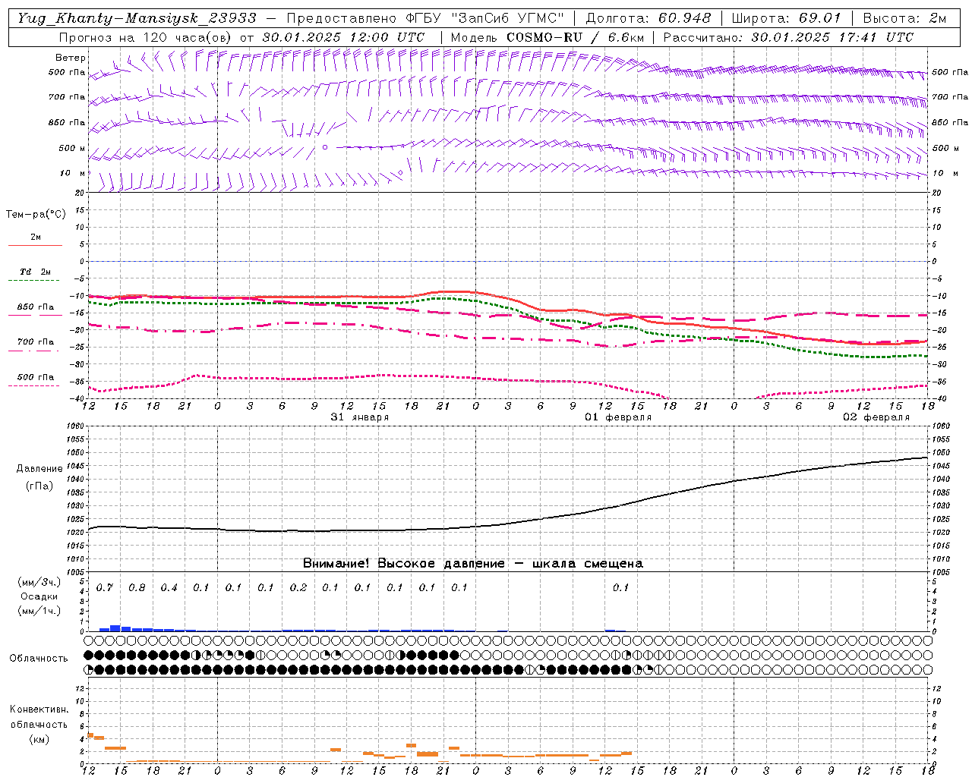Select the Модель COSMO-RU / 6.6км text
972x777 pixels.
[547, 37]
